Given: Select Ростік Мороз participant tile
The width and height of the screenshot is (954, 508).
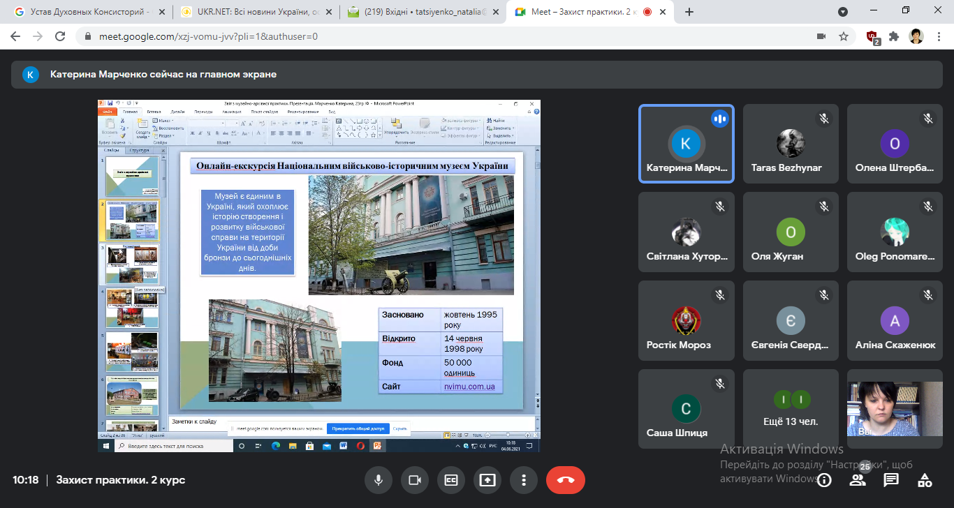Looking at the screenshot, I should [x=687, y=321].
